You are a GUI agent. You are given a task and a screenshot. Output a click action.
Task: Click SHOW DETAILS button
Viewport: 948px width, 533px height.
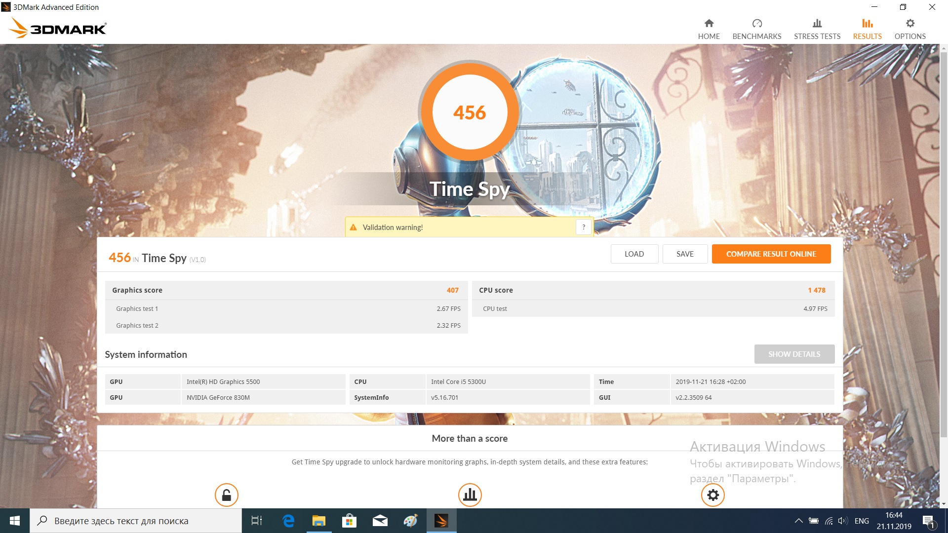(x=794, y=354)
